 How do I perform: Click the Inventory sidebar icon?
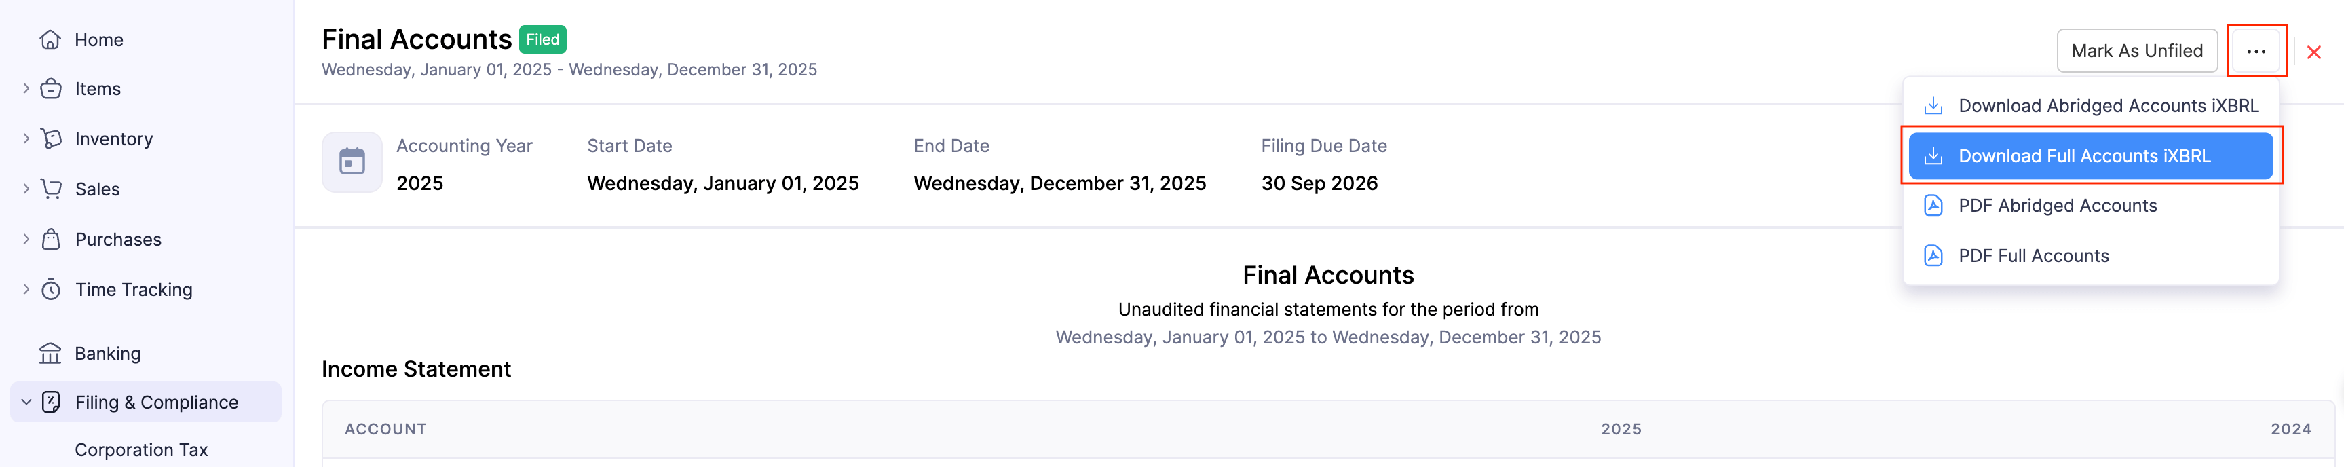tap(52, 138)
